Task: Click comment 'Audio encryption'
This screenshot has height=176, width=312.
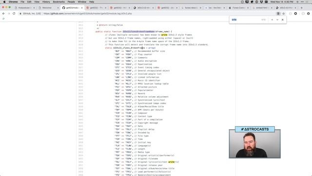Action: [x=147, y=61]
